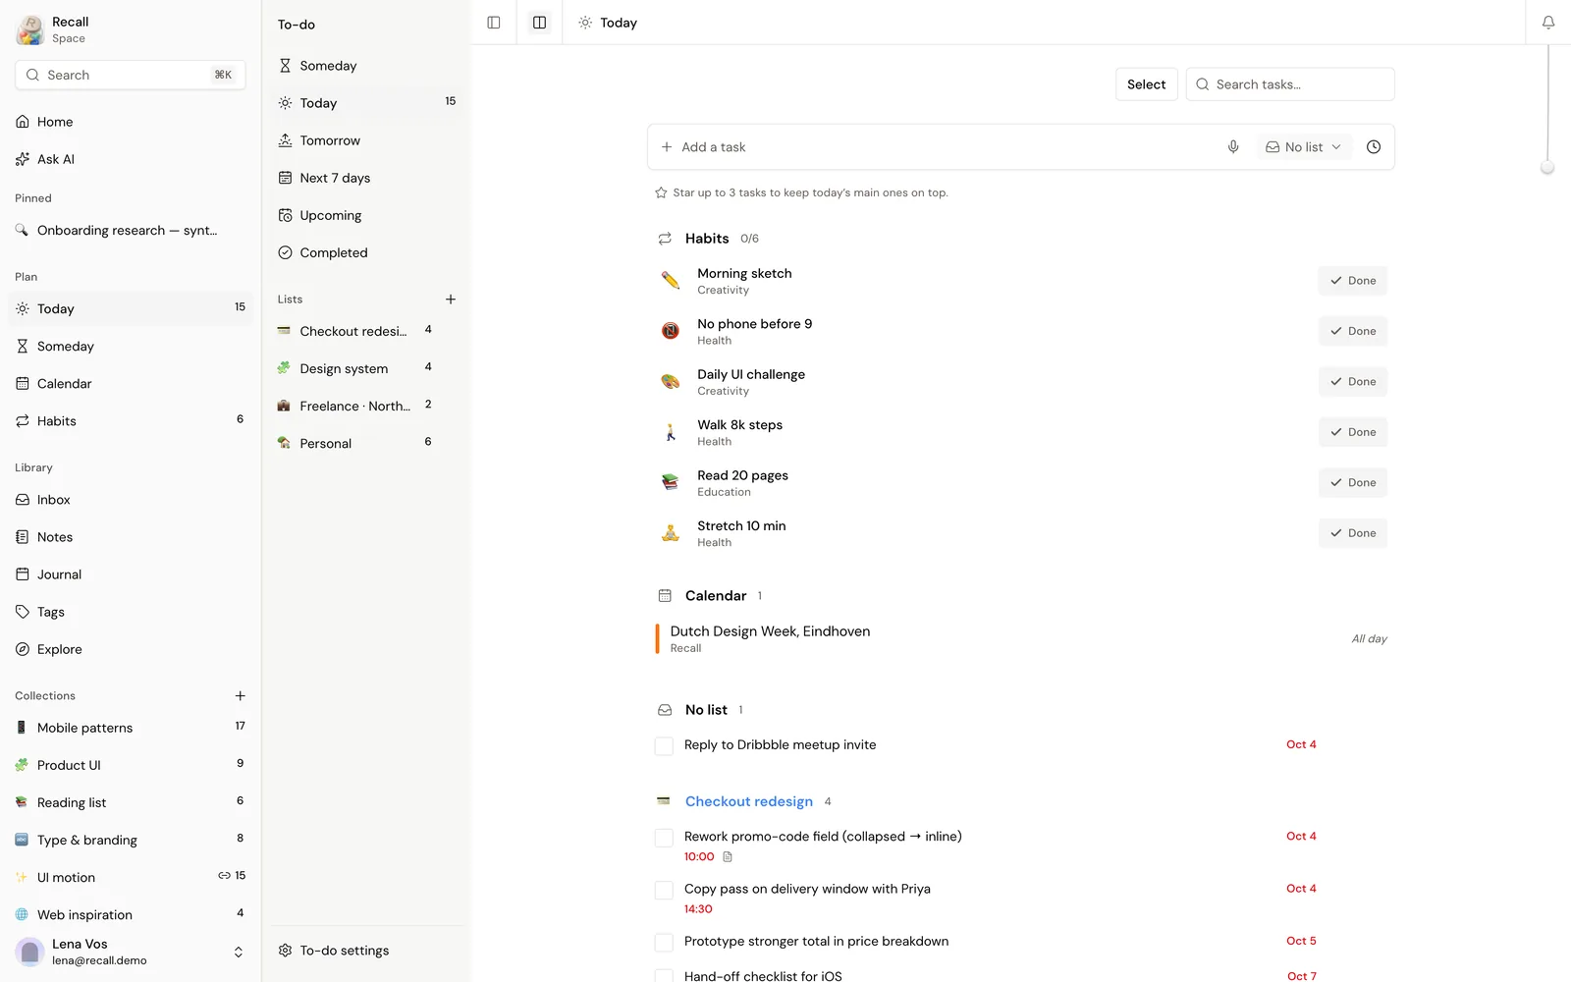Add a new list with plus icon

coord(451,300)
